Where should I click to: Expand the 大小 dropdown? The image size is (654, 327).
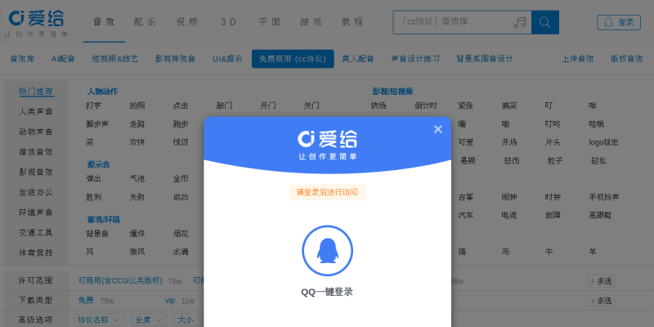click(189, 320)
